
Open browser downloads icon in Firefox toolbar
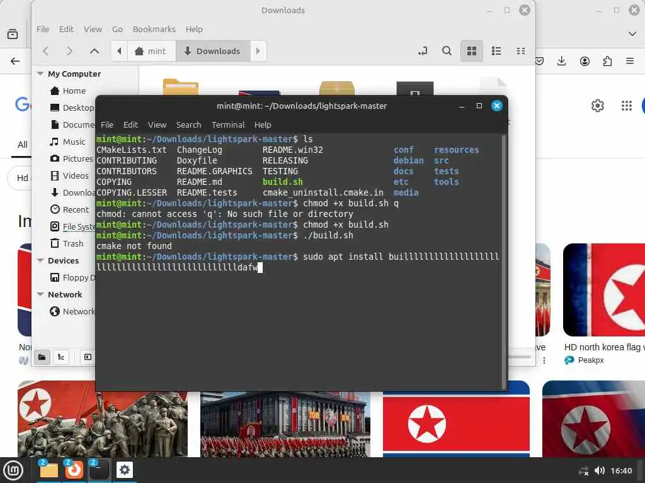pos(561,61)
